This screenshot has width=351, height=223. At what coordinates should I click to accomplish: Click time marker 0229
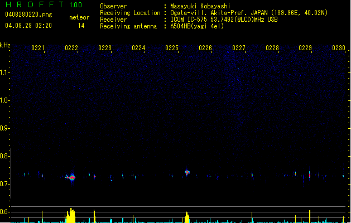[305, 48]
